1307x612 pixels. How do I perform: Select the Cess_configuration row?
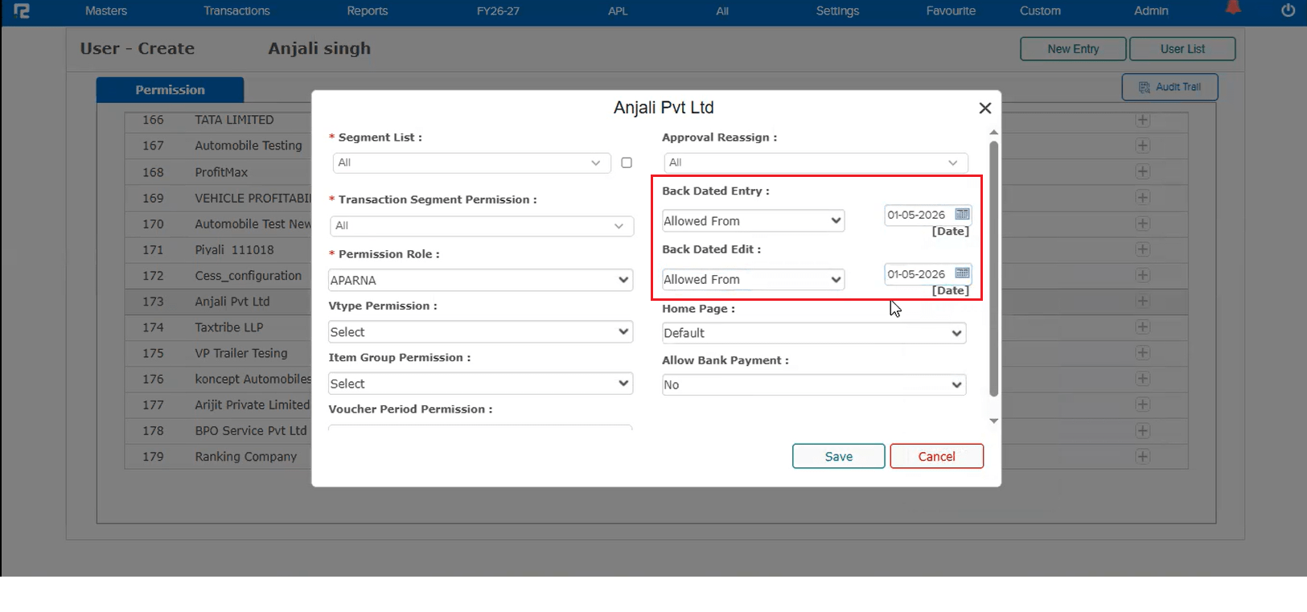click(656, 275)
